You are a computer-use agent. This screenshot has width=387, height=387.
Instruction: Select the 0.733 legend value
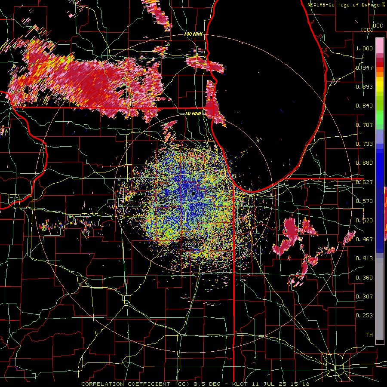(364, 144)
